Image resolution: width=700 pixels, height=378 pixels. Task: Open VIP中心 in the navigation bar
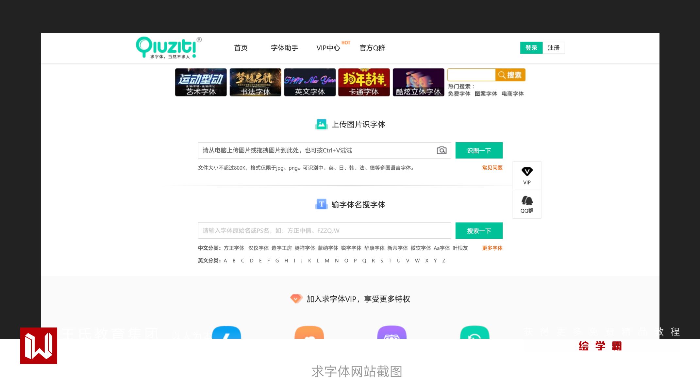pyautogui.click(x=328, y=48)
